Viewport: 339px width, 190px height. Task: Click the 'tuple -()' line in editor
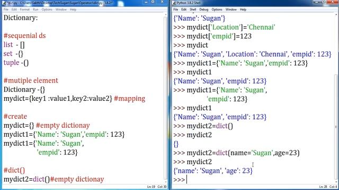(16, 63)
